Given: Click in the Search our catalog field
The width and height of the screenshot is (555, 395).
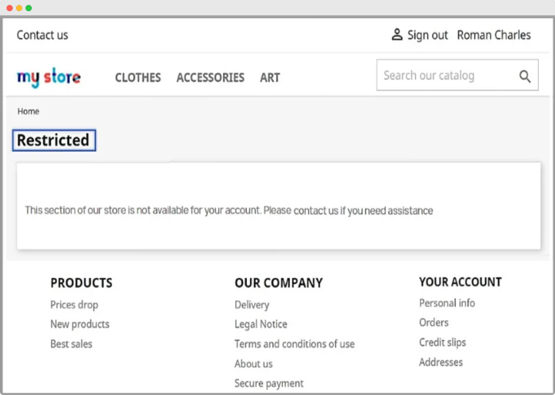Looking at the screenshot, I should pos(444,75).
